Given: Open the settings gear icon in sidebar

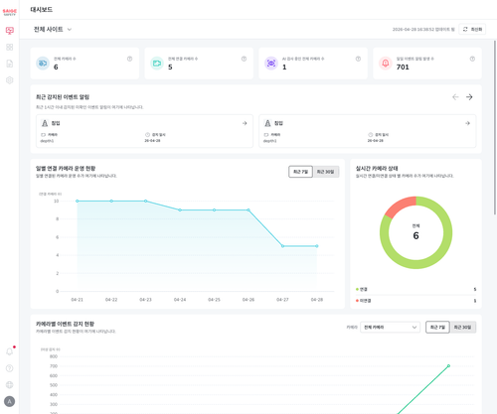Looking at the screenshot, I should pos(10,80).
